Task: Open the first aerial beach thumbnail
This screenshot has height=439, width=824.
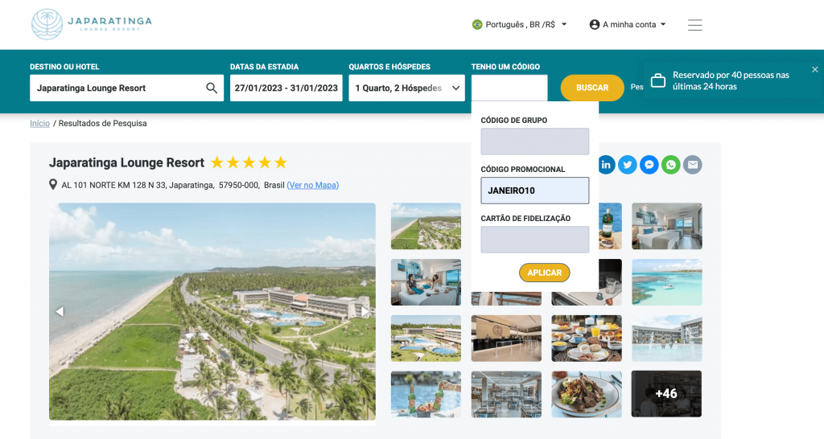Action: [x=426, y=226]
